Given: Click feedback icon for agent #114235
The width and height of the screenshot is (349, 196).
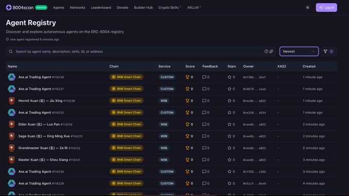Looking at the screenshot, I should tap(204, 113).
